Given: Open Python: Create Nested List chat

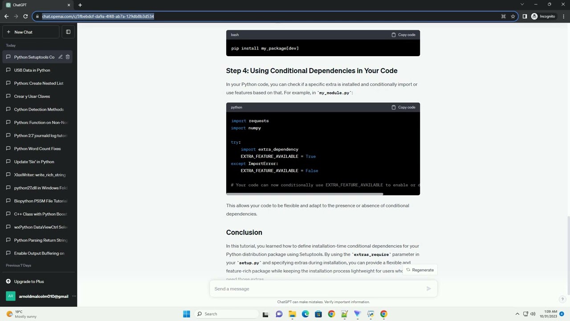Looking at the screenshot, I should point(37,83).
